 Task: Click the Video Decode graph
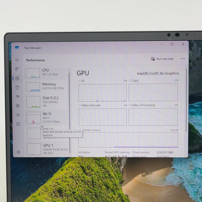tap(102, 117)
